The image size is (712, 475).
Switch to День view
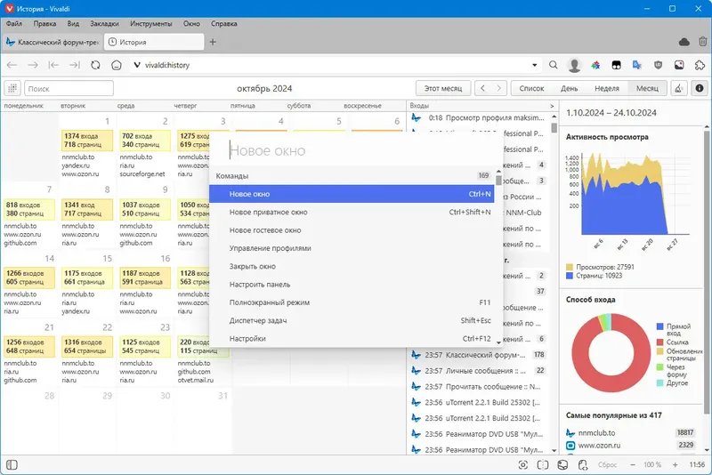point(569,88)
